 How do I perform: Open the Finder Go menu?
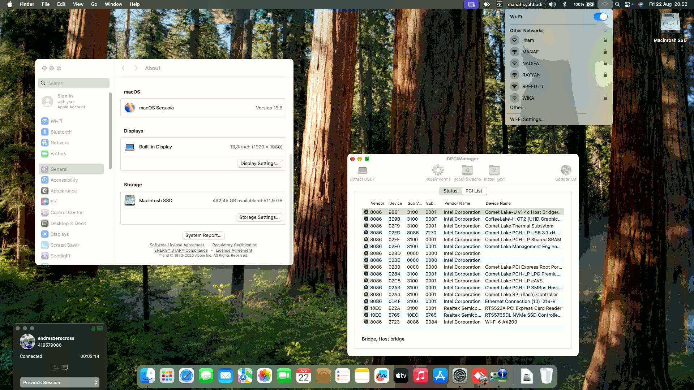[x=94, y=4]
